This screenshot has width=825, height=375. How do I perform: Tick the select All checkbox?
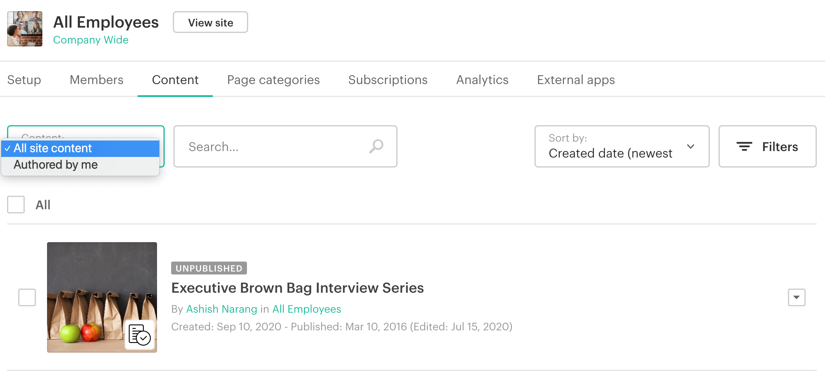(16, 205)
